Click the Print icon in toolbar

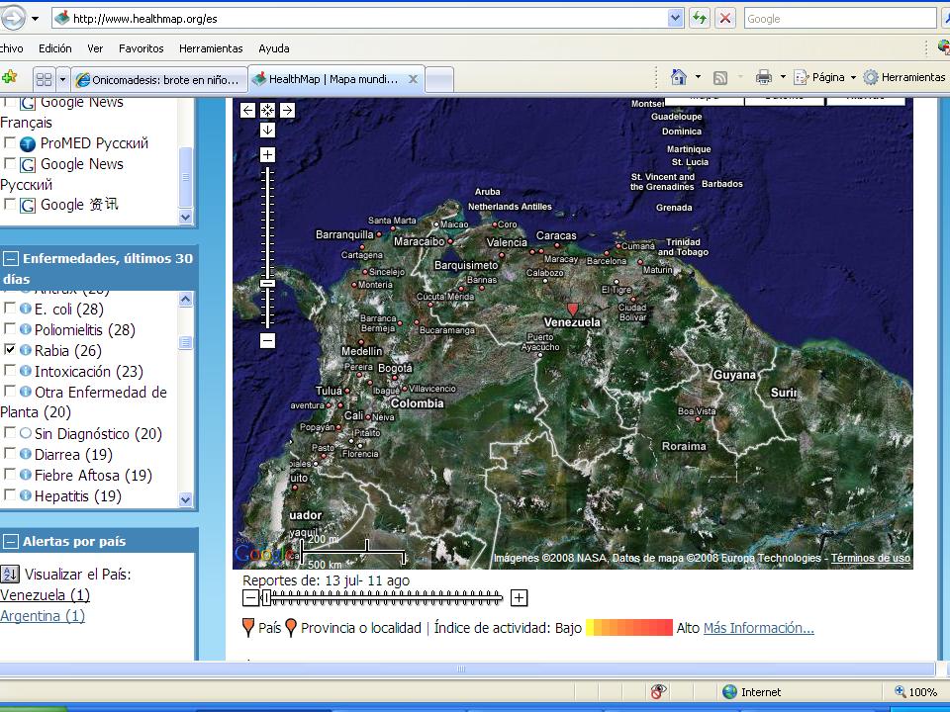tap(763, 77)
